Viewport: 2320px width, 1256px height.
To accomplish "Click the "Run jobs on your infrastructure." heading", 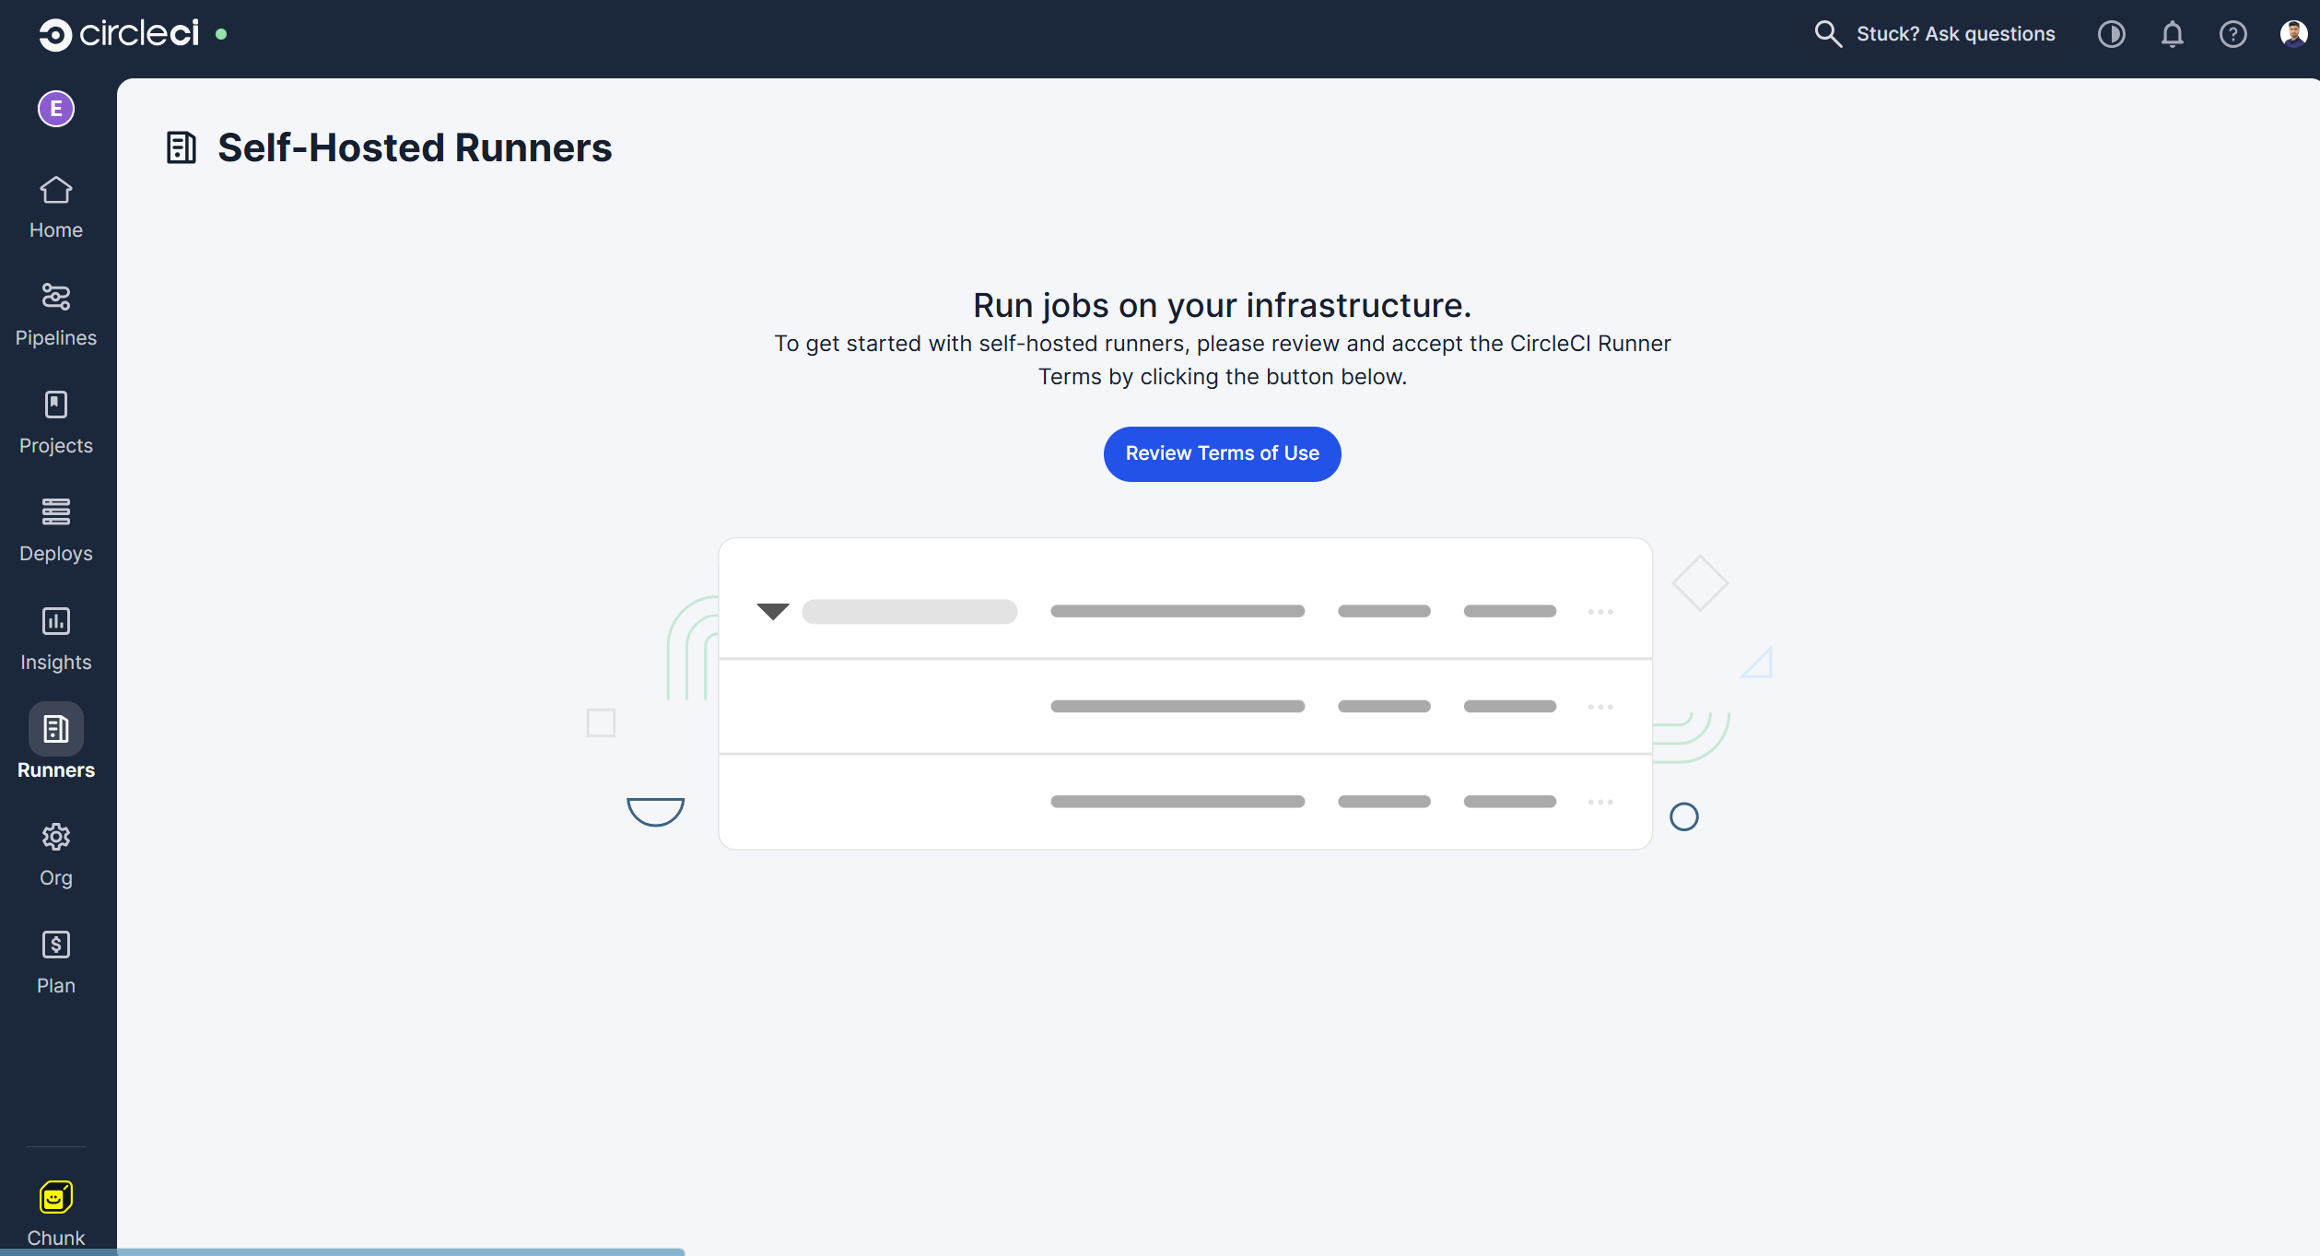I will (x=1223, y=305).
